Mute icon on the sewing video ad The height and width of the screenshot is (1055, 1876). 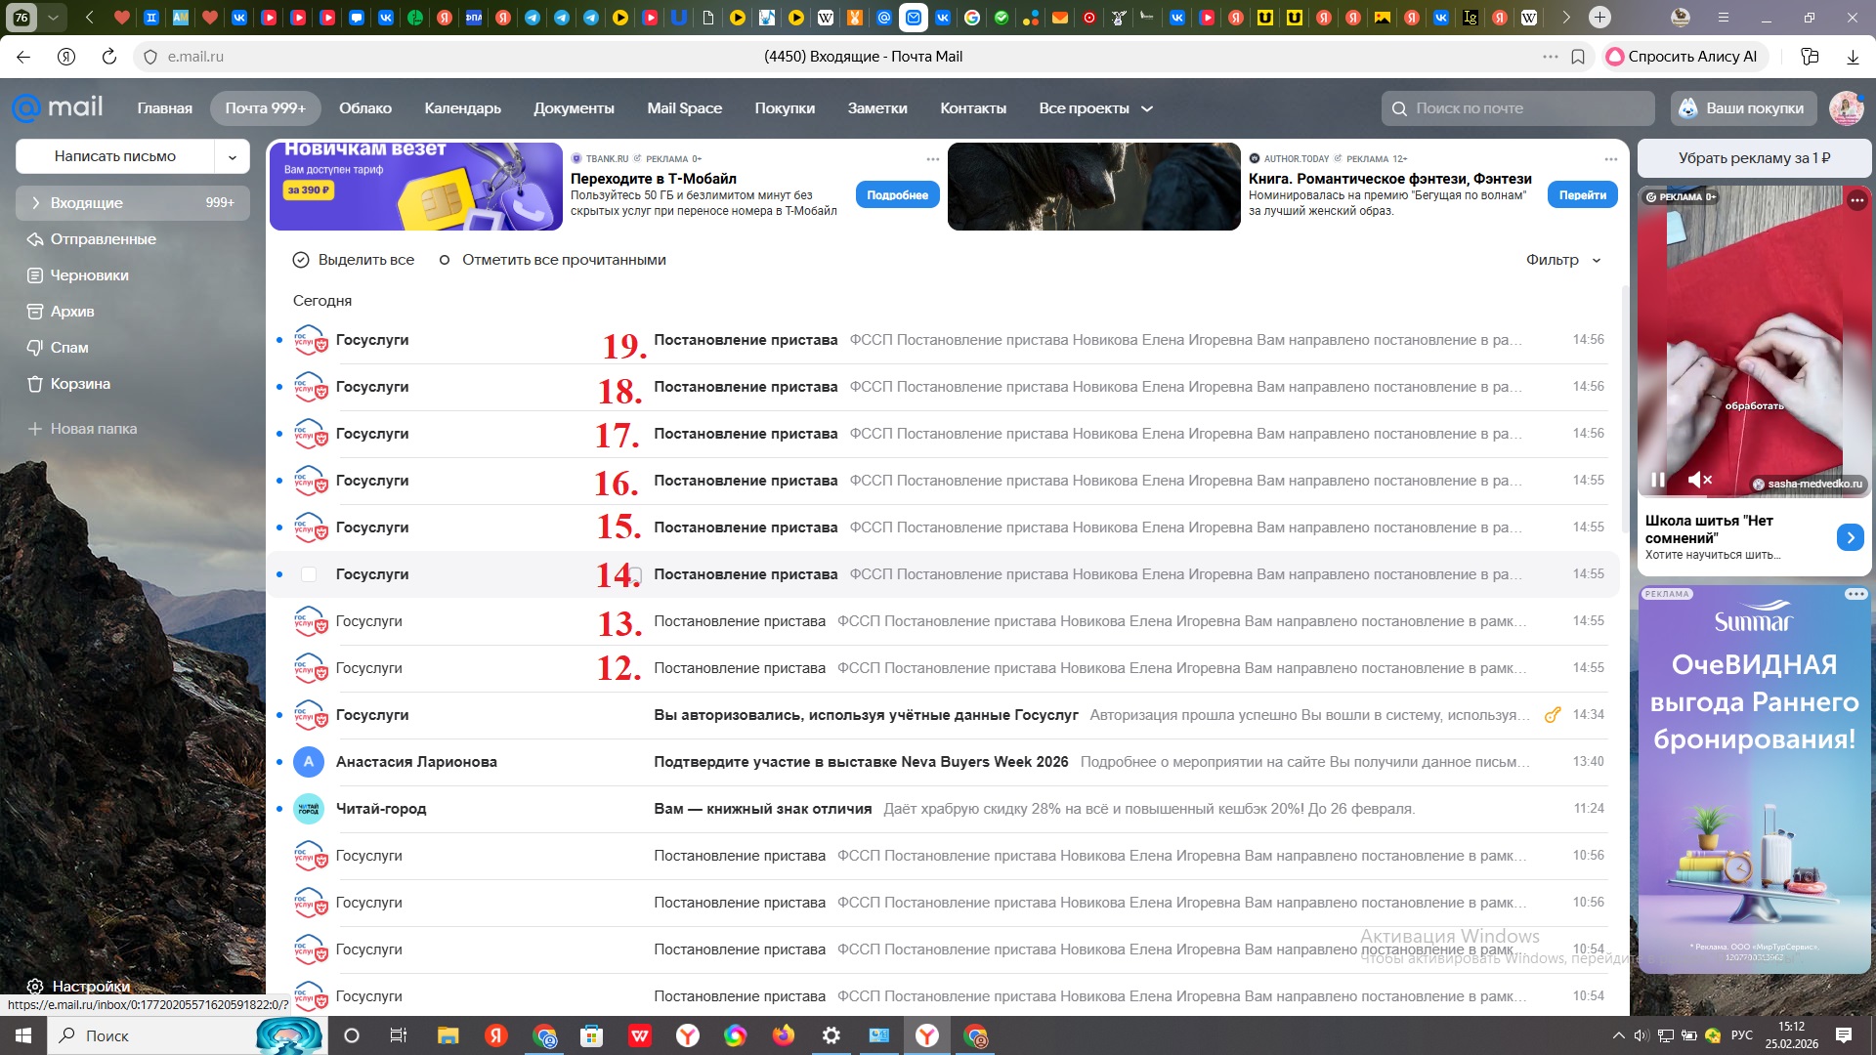[1699, 480]
